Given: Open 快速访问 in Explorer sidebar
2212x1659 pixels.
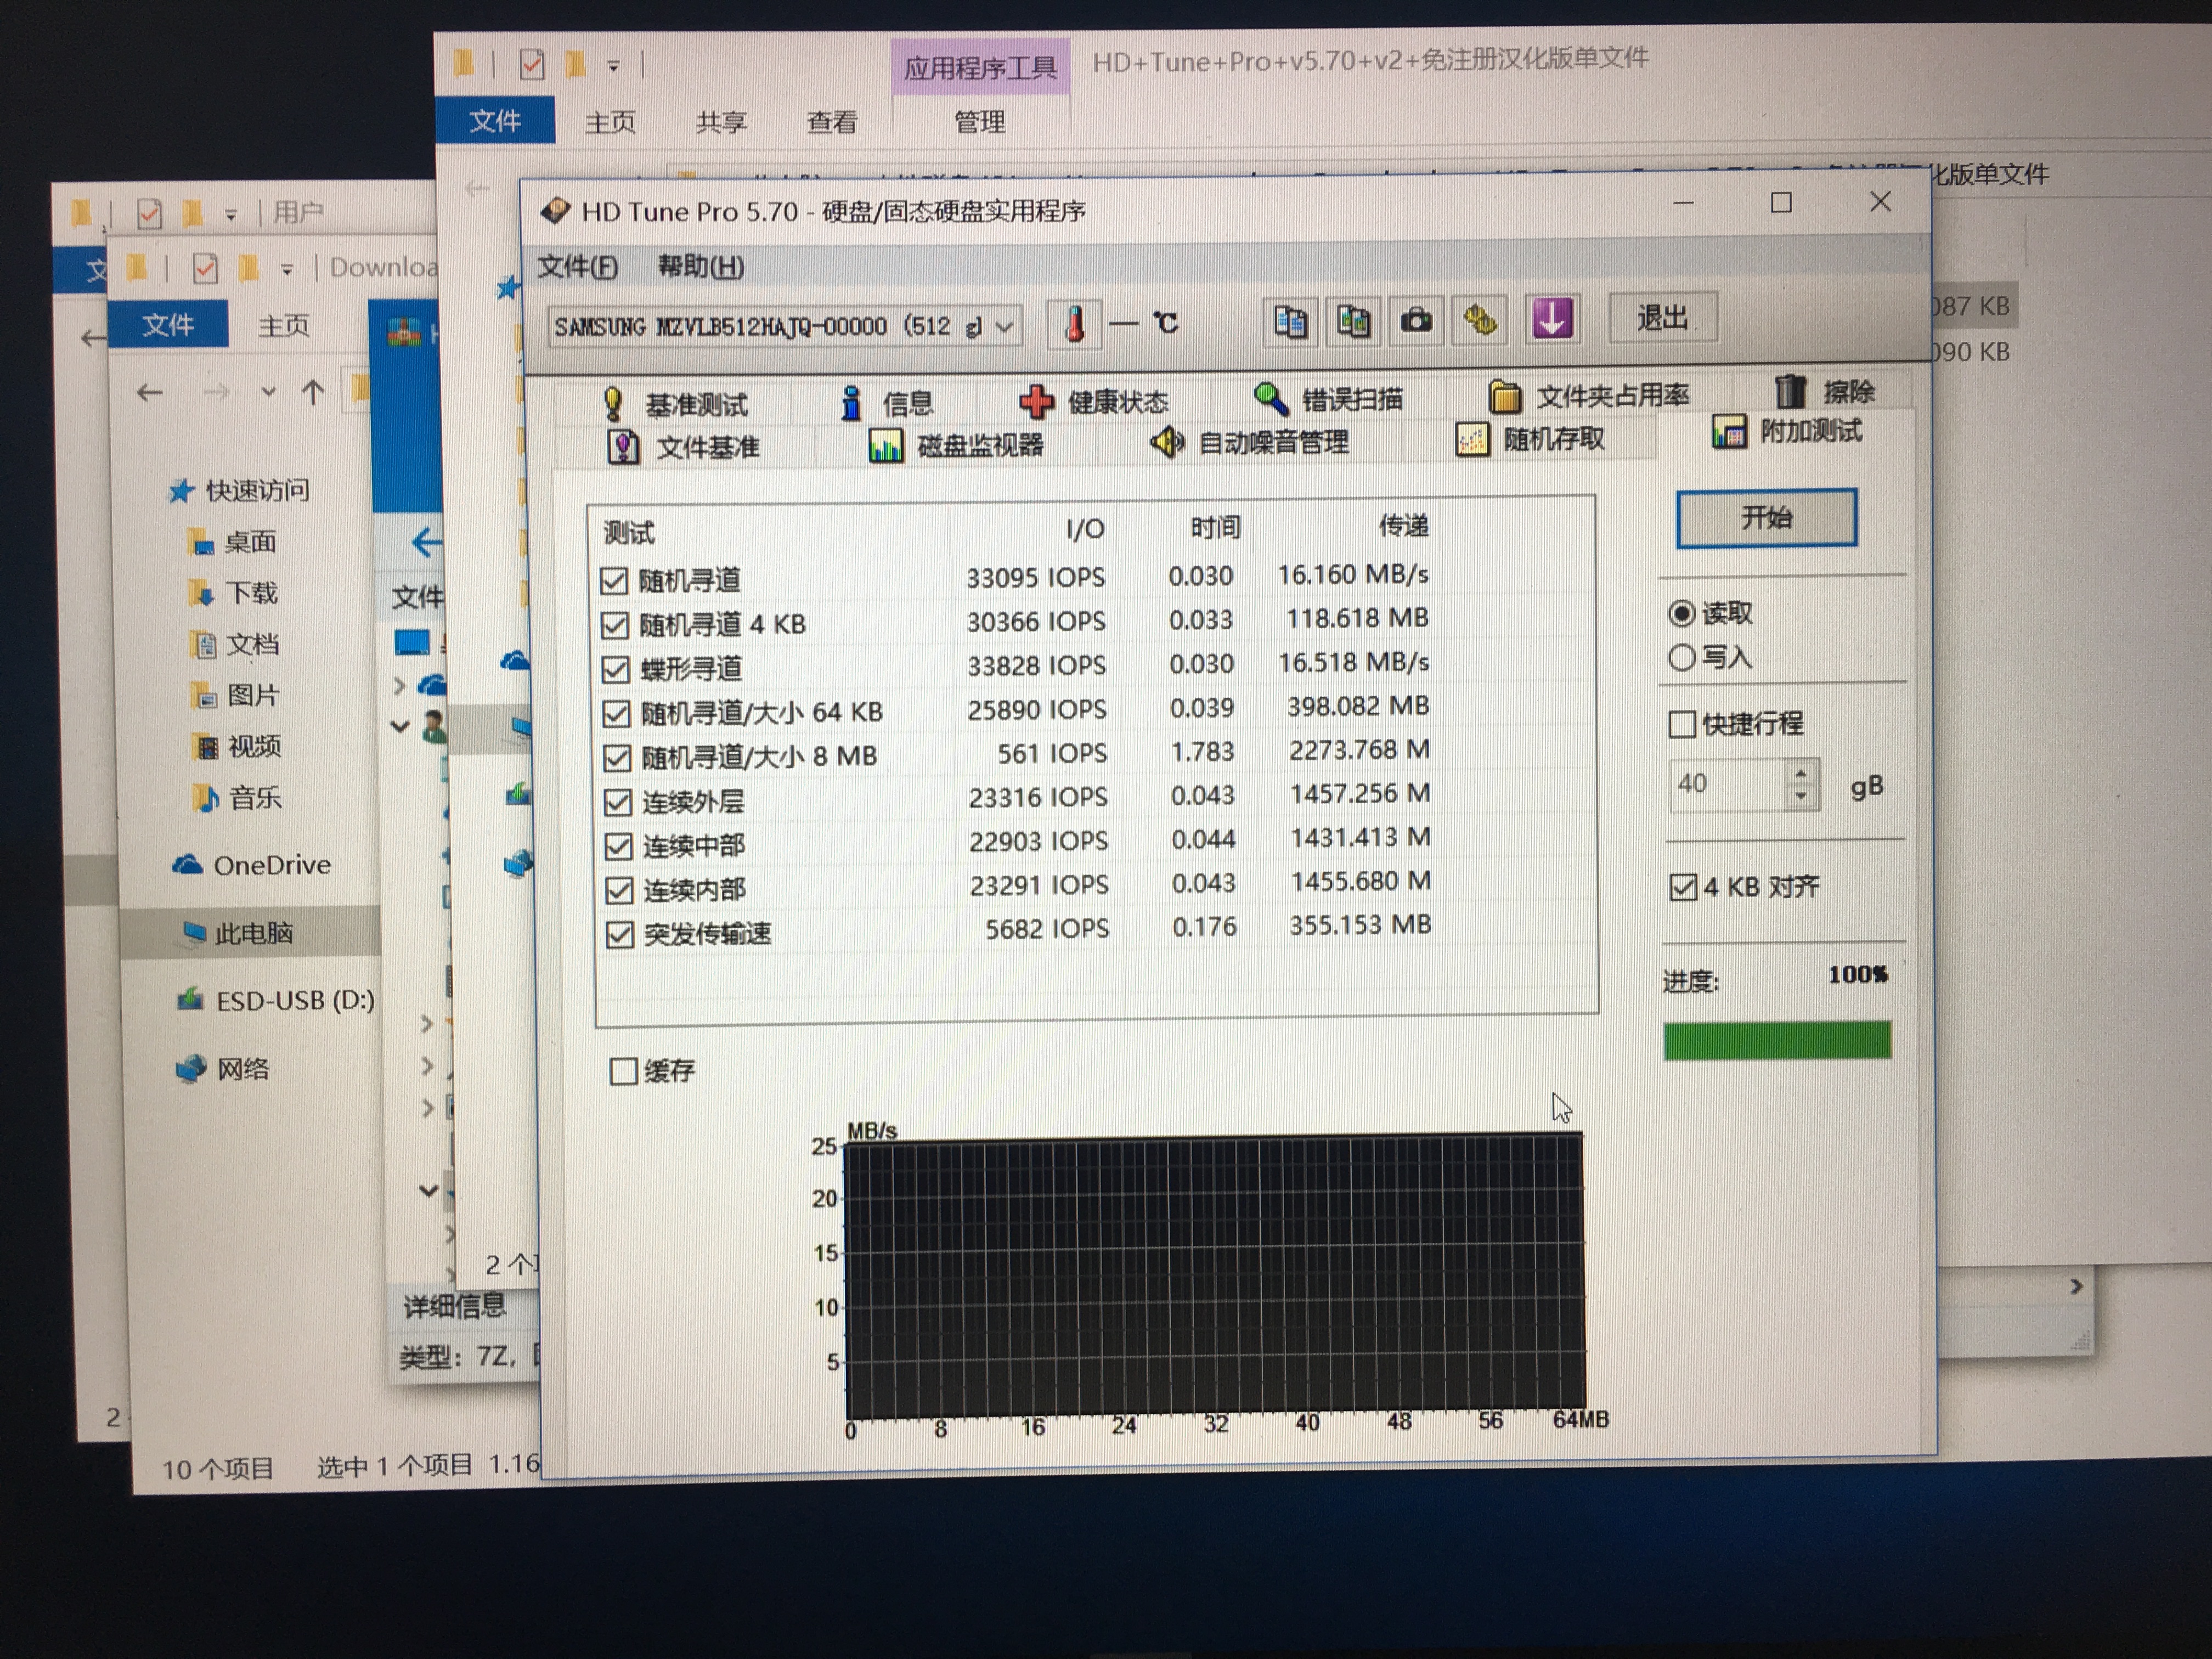Looking at the screenshot, I should click(x=239, y=490).
